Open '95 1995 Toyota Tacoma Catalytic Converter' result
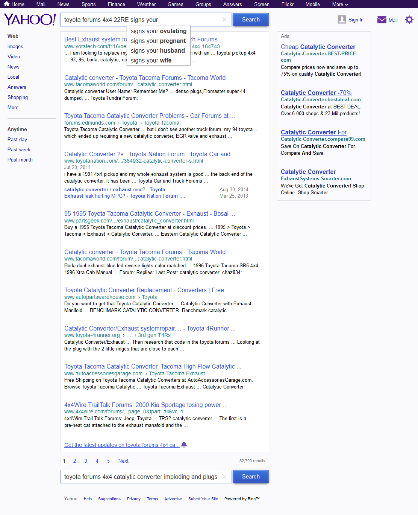The image size is (418, 515). pyautogui.click(x=150, y=213)
